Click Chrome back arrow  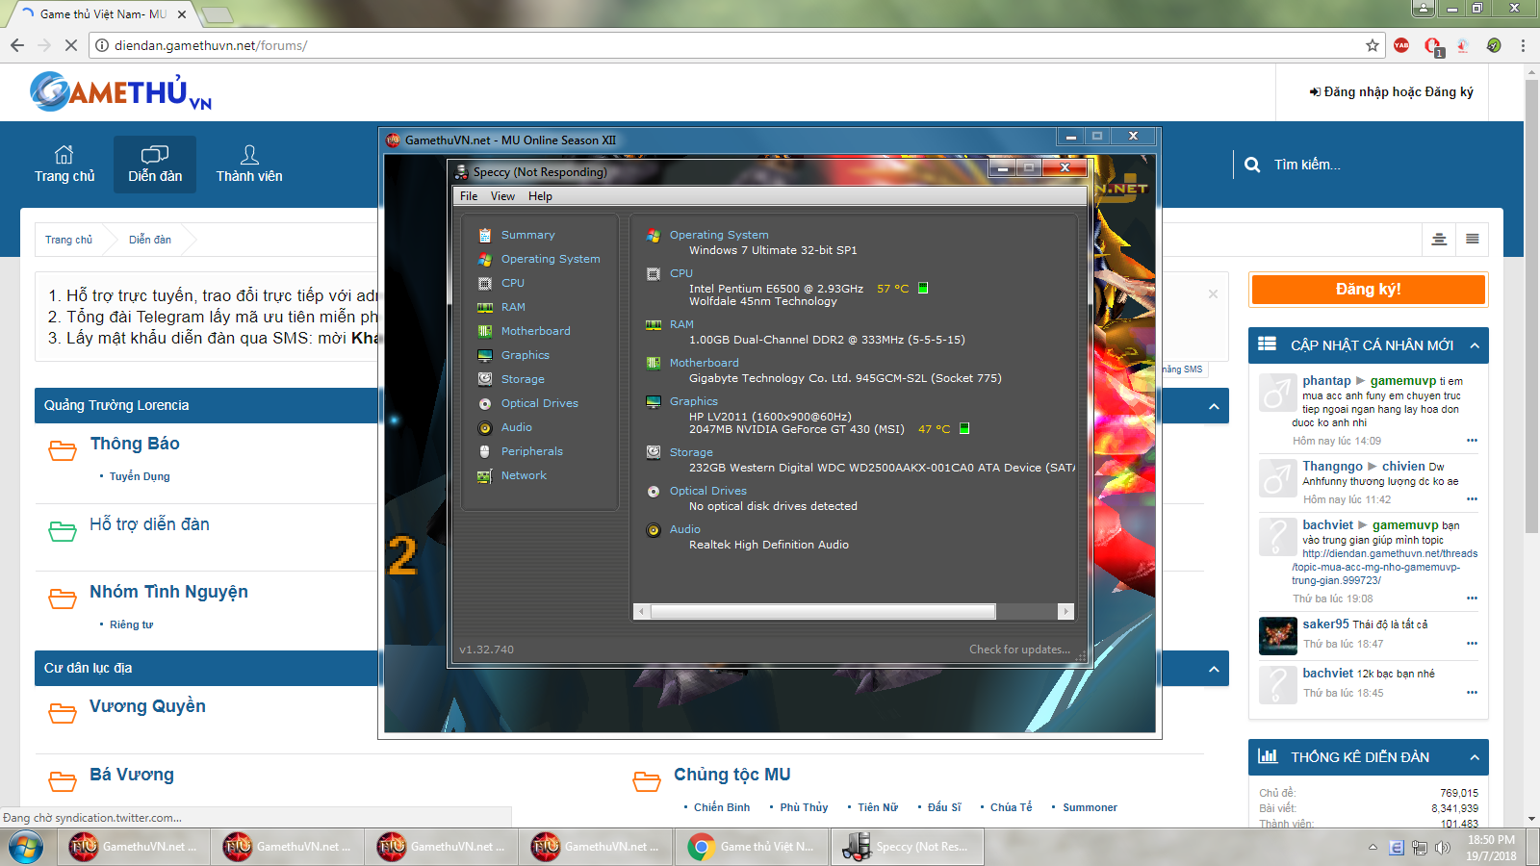(17, 45)
